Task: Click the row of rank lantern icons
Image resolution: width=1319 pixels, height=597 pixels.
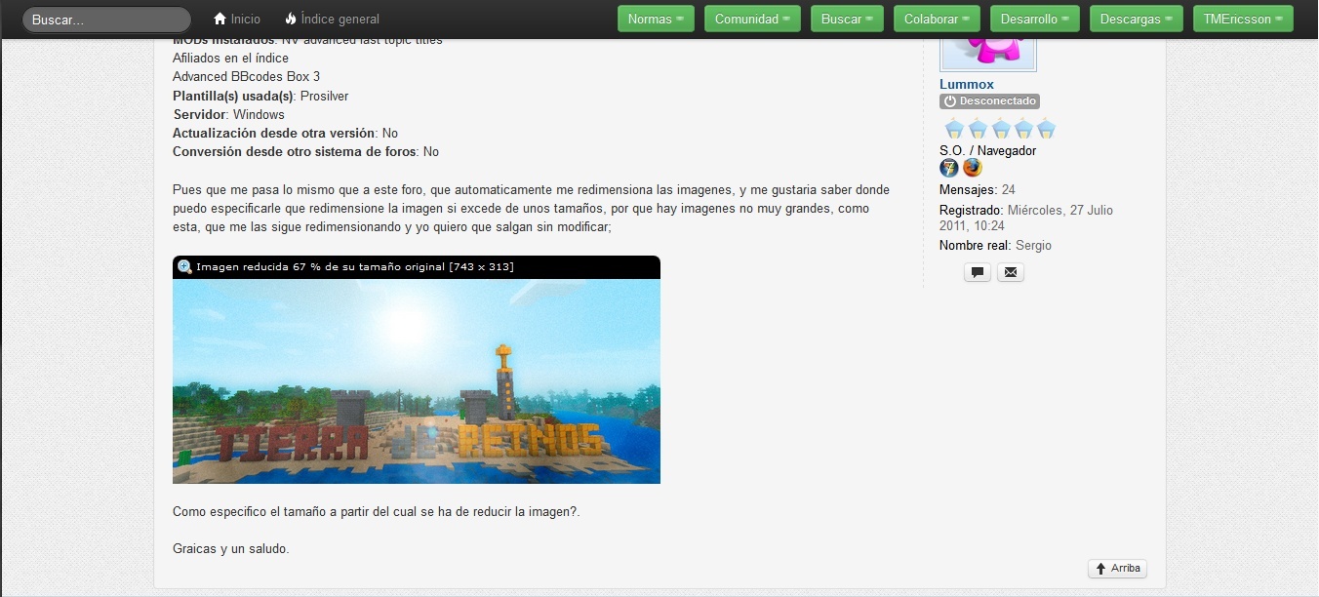Action: coord(1000,129)
